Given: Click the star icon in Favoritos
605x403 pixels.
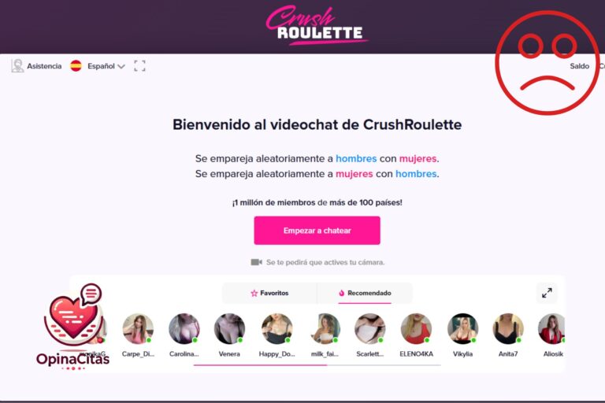Looking at the screenshot, I should (254, 294).
